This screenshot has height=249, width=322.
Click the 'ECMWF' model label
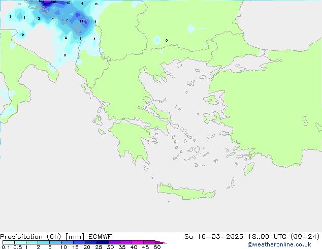tap(100, 237)
